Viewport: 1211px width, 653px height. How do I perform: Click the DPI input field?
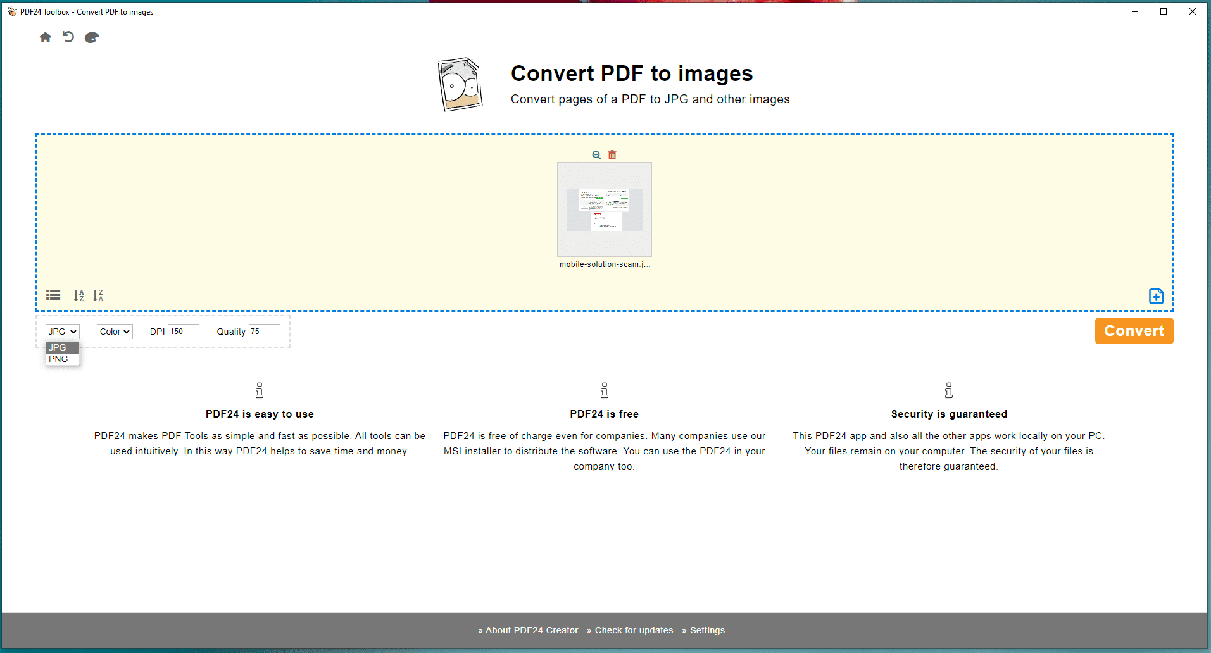[x=184, y=332]
